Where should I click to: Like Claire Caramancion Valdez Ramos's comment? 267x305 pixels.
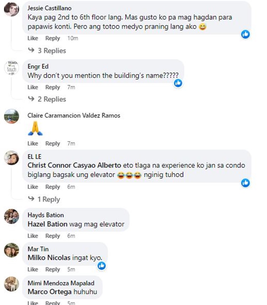point(33,143)
